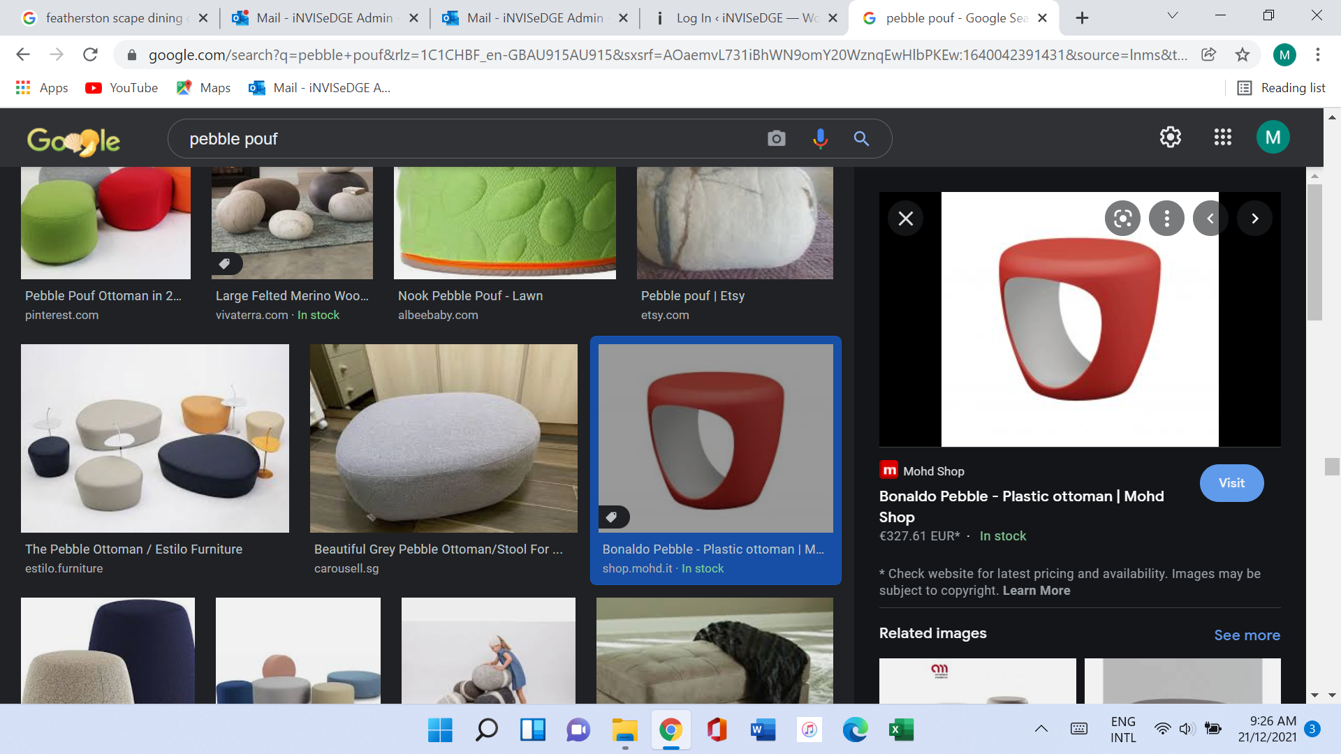This screenshot has height=754, width=1341.
Task: Click the Visit button for Mohd Shop
Action: pos(1231,483)
